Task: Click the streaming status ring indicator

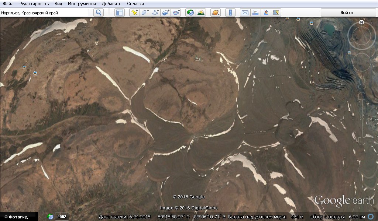Action: pos(371,217)
